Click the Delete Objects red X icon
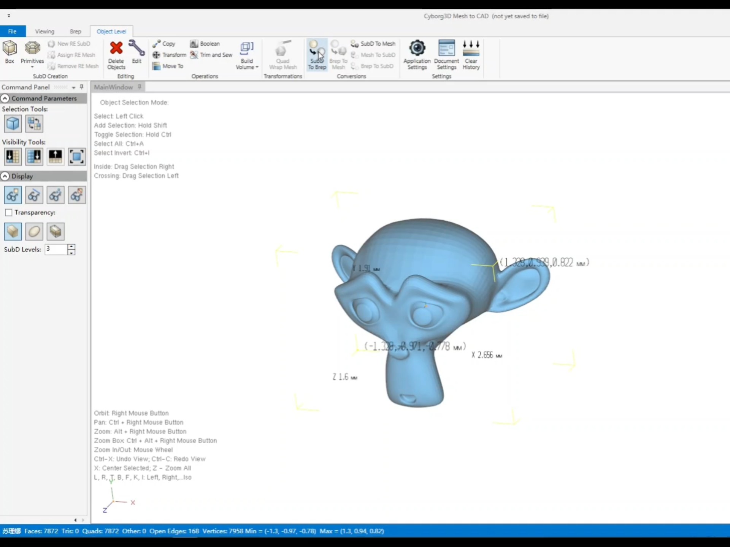The image size is (730, 547). (x=116, y=48)
